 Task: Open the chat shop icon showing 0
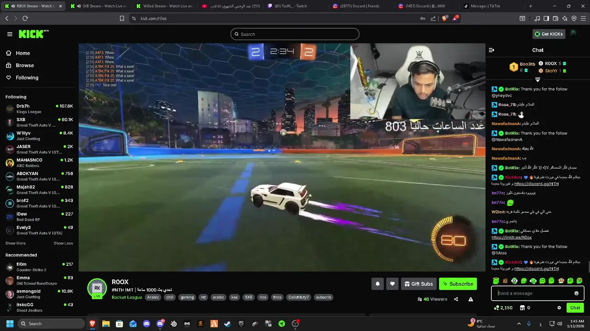pyautogui.click(x=525, y=308)
